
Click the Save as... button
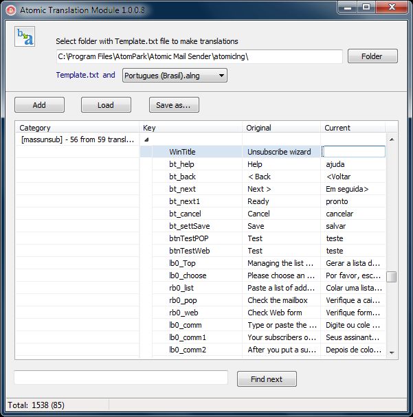tap(174, 105)
